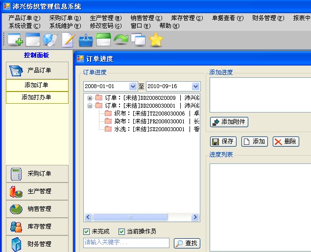Viewport: 311px width, 252px height.
Task: Click folder icon of 染布 PR2008030001
Action: tap(108, 121)
